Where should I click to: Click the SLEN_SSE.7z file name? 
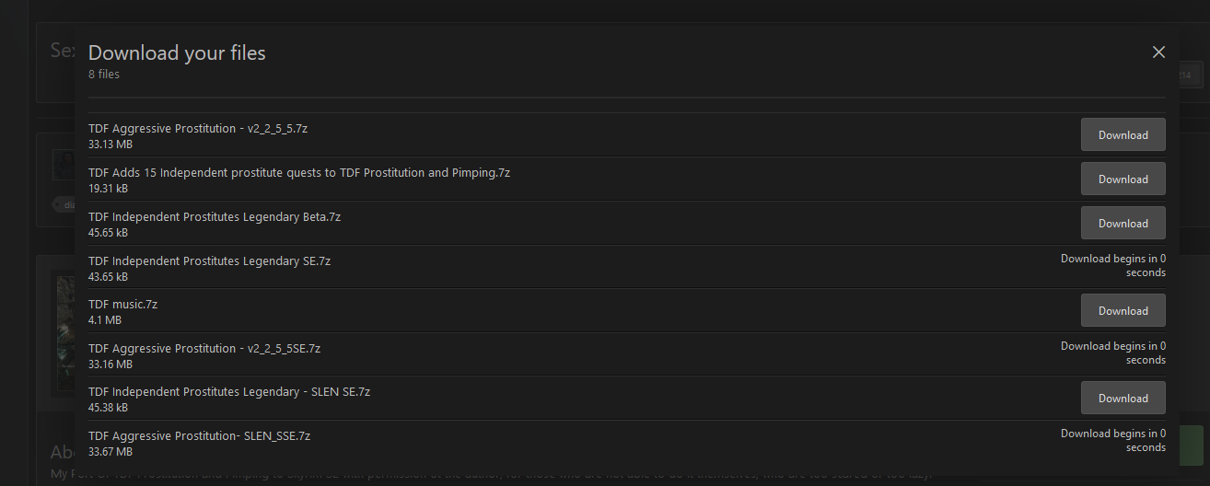199,435
